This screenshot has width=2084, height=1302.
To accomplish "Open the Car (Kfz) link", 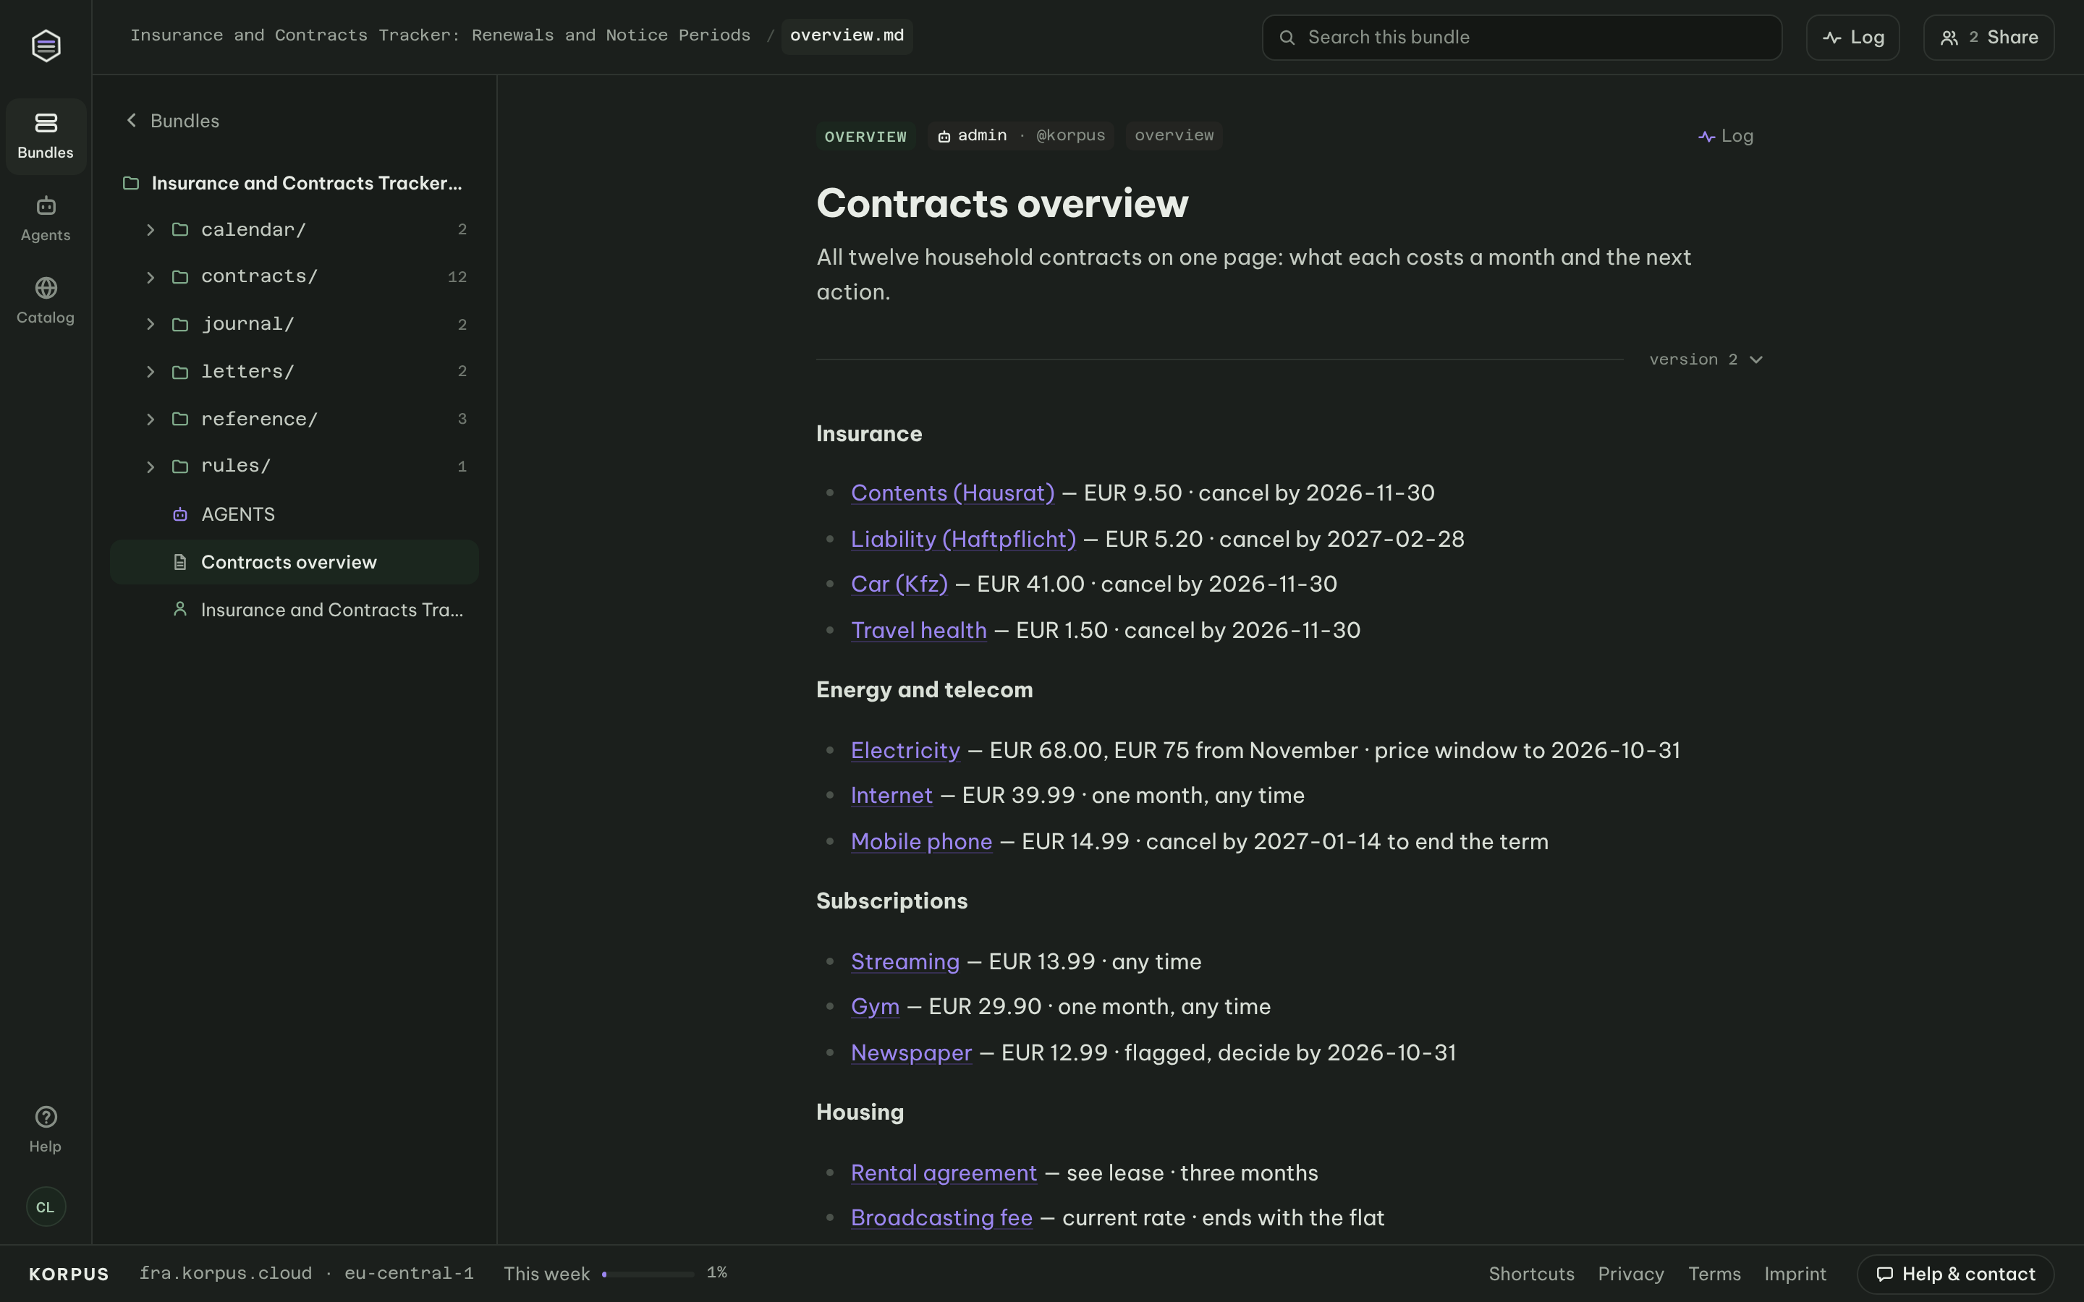I will pyautogui.click(x=899, y=584).
